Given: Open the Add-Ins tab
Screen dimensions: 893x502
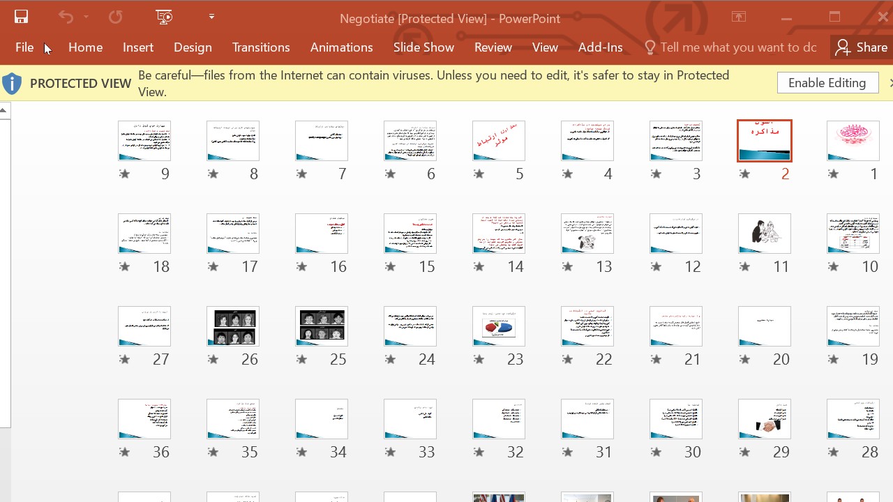Looking at the screenshot, I should click(x=601, y=47).
